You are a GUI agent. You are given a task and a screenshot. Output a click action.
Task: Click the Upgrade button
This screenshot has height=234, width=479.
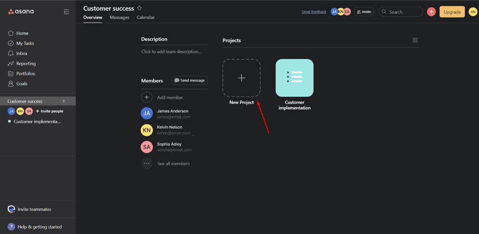click(x=452, y=12)
